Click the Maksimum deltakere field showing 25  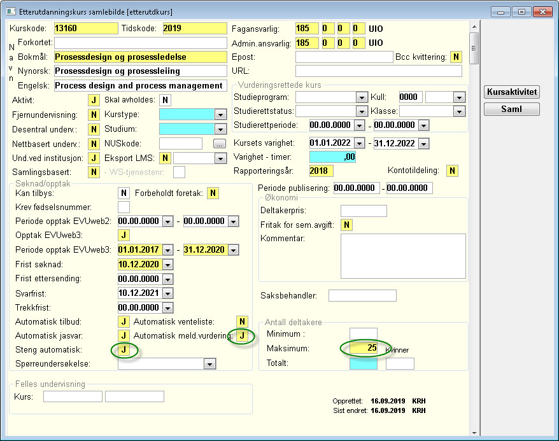coord(364,348)
